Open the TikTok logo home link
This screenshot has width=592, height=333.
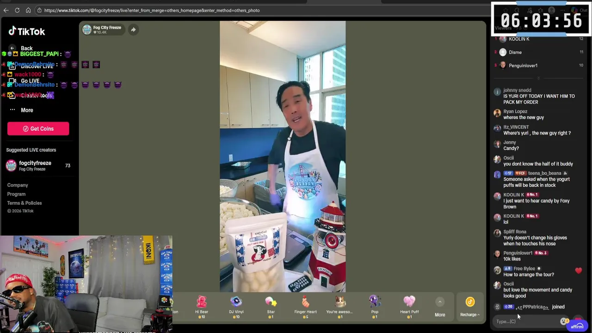tap(27, 31)
